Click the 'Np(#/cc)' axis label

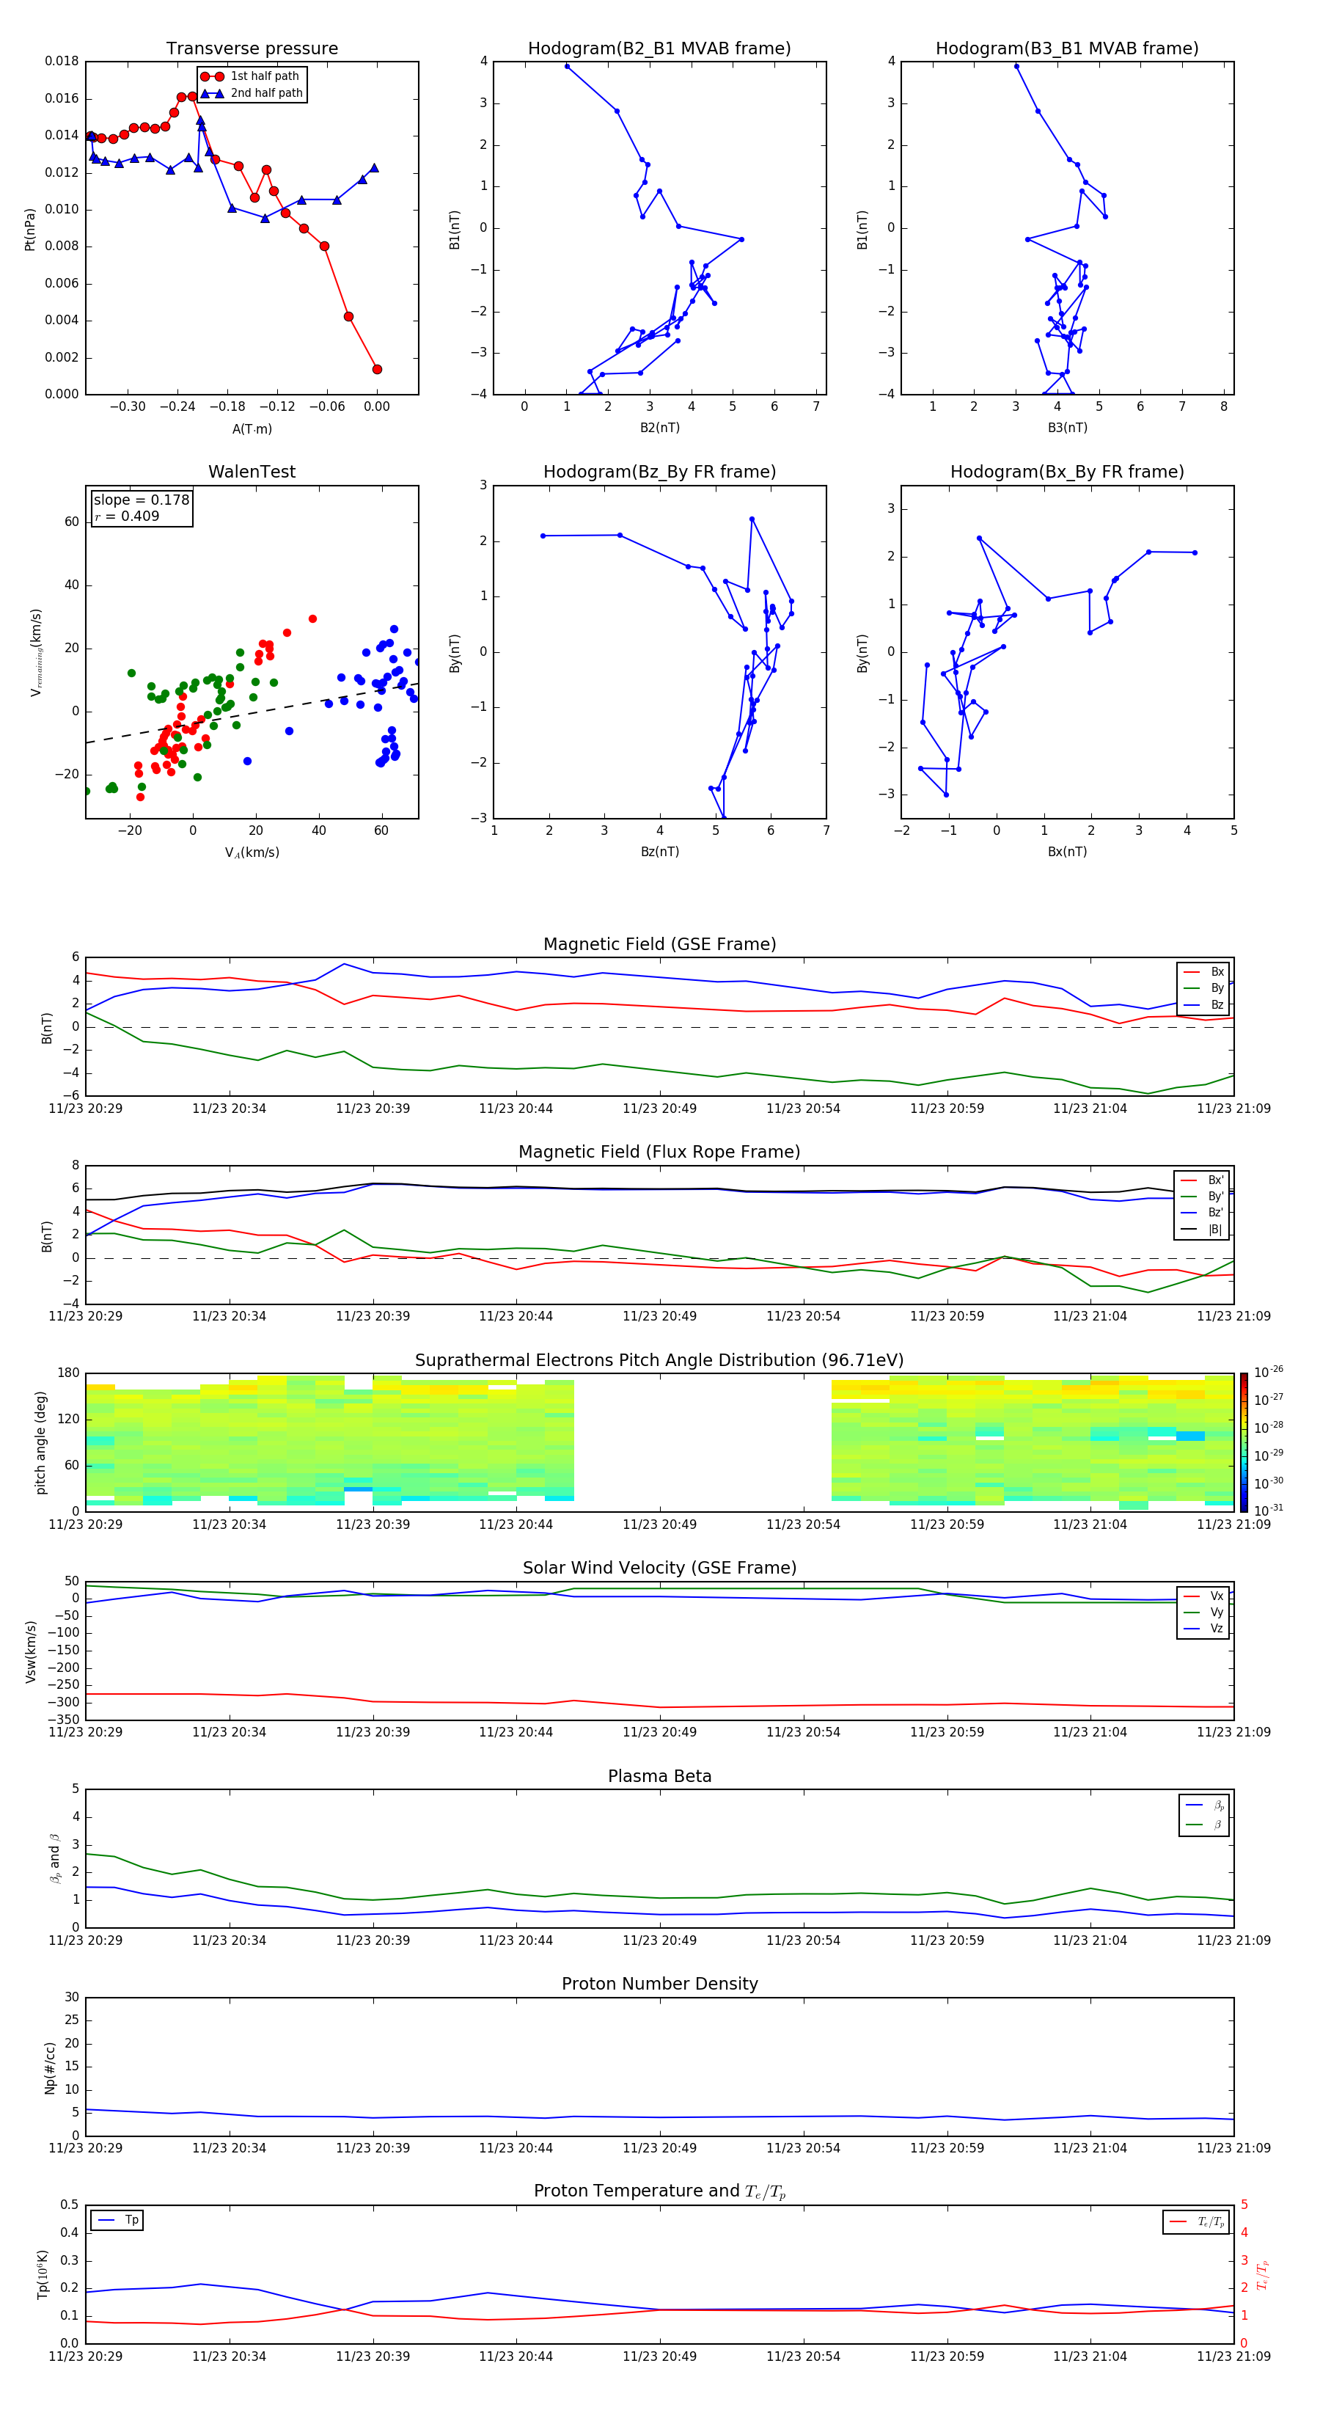tap(50, 2067)
